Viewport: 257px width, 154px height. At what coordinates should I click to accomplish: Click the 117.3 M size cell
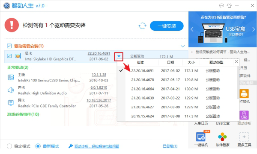point(191,116)
